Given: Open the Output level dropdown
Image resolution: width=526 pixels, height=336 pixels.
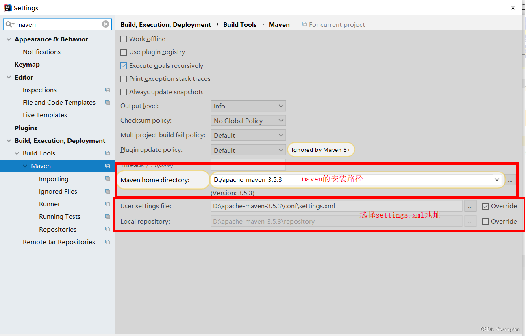Looking at the screenshot, I should pyautogui.click(x=248, y=106).
